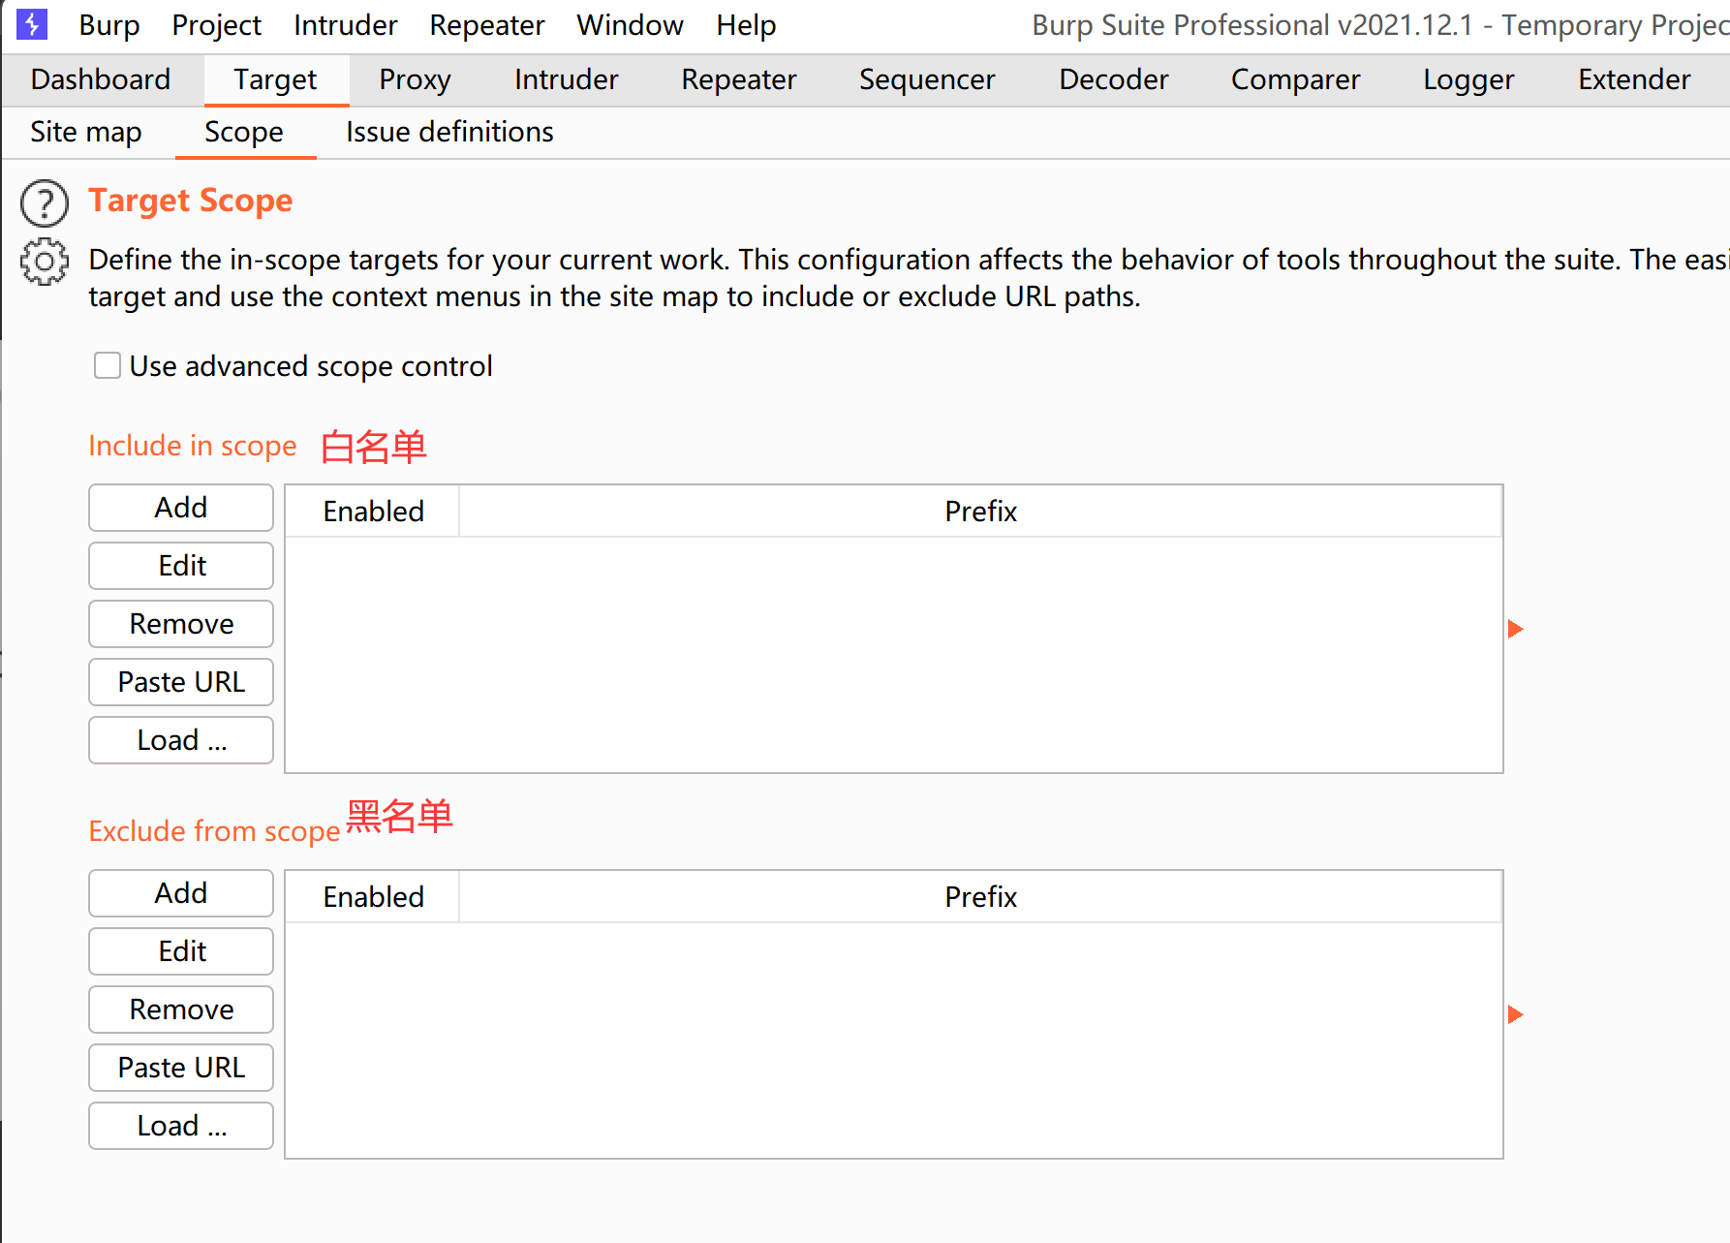
Task: Open the Help menu
Action: click(x=746, y=25)
